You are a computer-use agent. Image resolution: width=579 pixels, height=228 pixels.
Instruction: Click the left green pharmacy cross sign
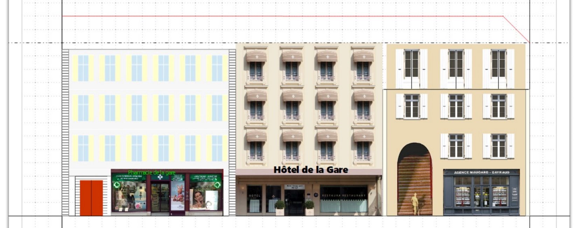117,185
